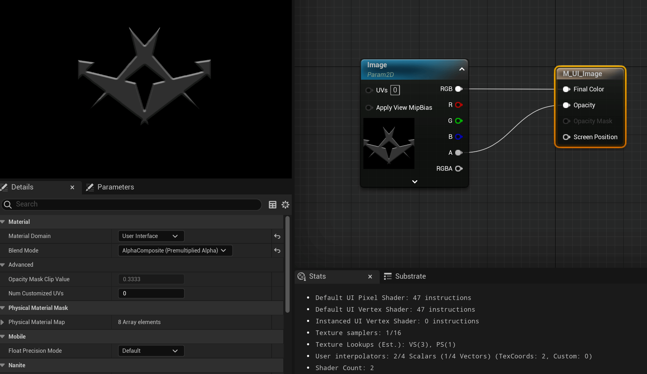The image size is (647, 374).
Task: Reset Material Domain using the revert arrow
Action: click(x=277, y=236)
